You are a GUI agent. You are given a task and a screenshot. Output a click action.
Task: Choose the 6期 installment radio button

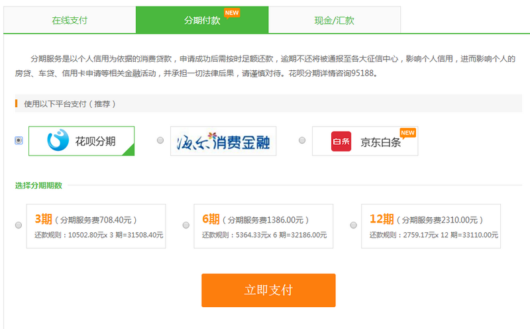185,226
